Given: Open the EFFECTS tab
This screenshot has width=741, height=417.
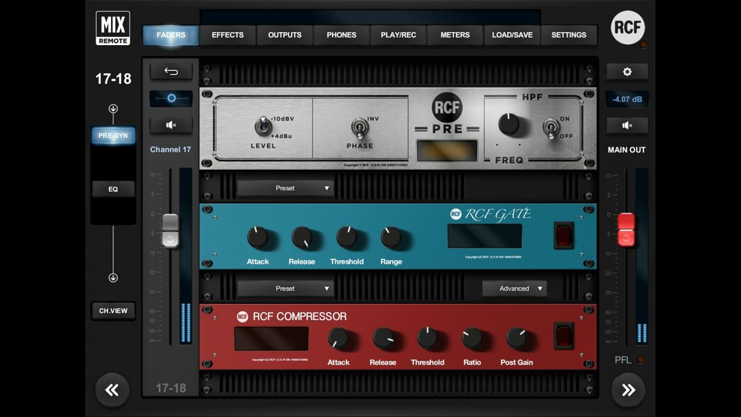Looking at the screenshot, I should [228, 35].
